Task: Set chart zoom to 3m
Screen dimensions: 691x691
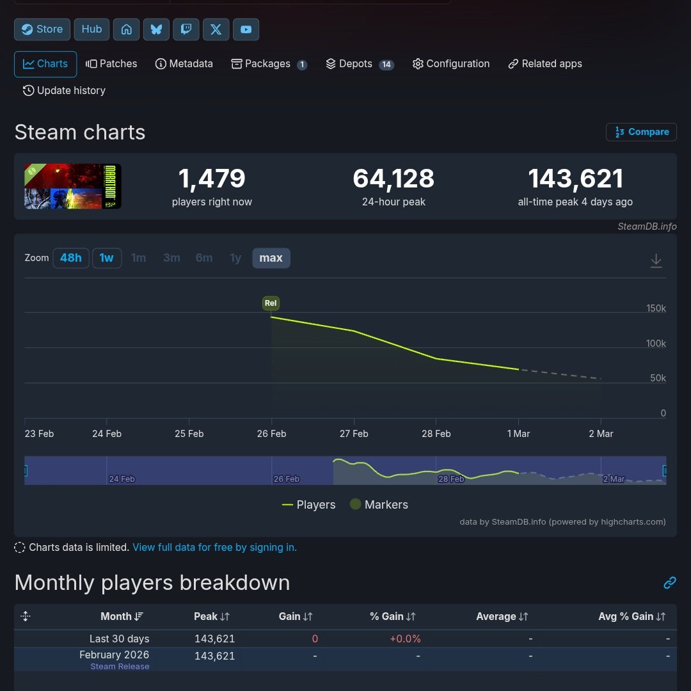Action: (x=171, y=258)
